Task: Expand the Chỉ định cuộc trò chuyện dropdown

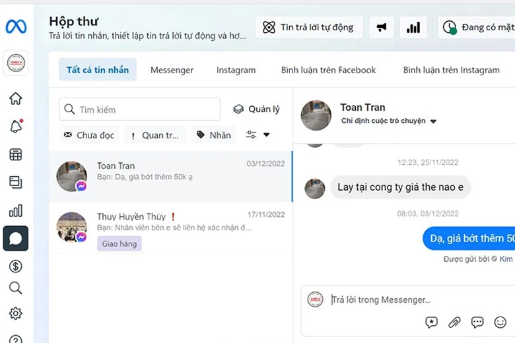Action: [388, 121]
